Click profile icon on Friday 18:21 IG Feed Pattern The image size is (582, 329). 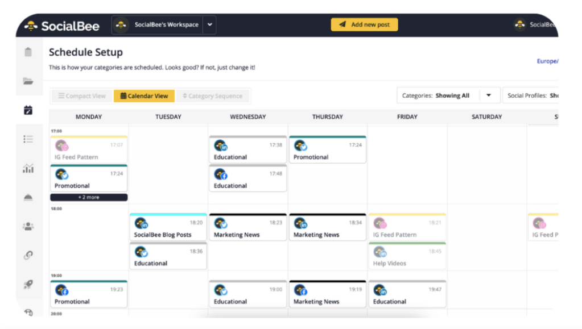click(380, 223)
